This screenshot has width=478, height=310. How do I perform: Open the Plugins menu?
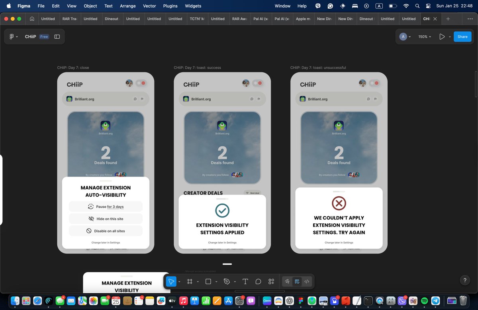[170, 6]
